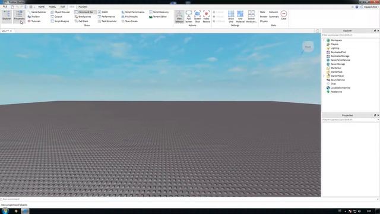Open Find Results window

[129, 17]
